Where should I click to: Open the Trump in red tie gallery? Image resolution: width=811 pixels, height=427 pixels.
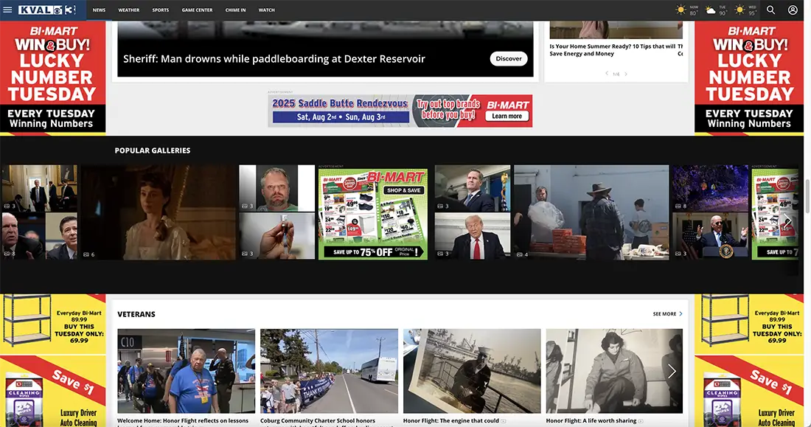[x=472, y=236]
